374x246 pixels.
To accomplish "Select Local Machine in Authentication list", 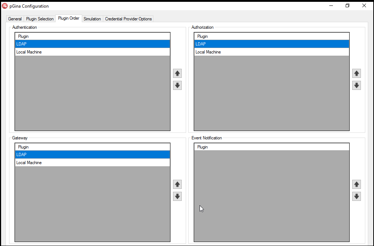I will (93, 52).
